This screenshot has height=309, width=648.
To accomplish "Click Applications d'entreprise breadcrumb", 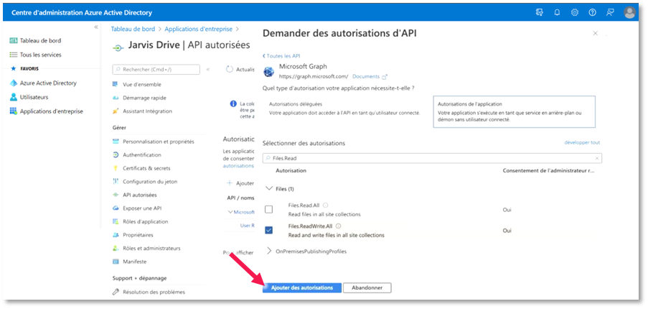I will coord(199,29).
